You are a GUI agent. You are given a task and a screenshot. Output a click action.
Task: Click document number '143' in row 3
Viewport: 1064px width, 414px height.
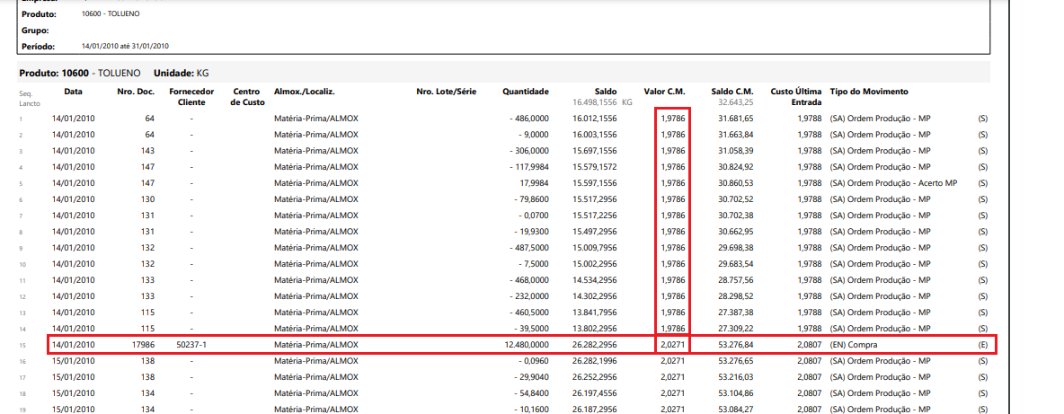(148, 150)
